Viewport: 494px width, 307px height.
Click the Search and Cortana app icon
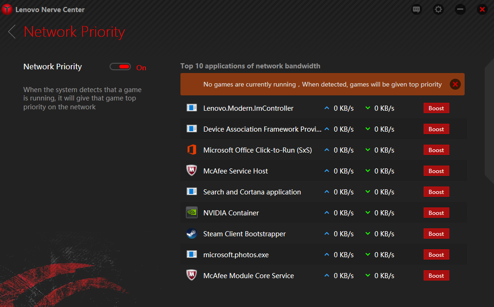coord(192,192)
